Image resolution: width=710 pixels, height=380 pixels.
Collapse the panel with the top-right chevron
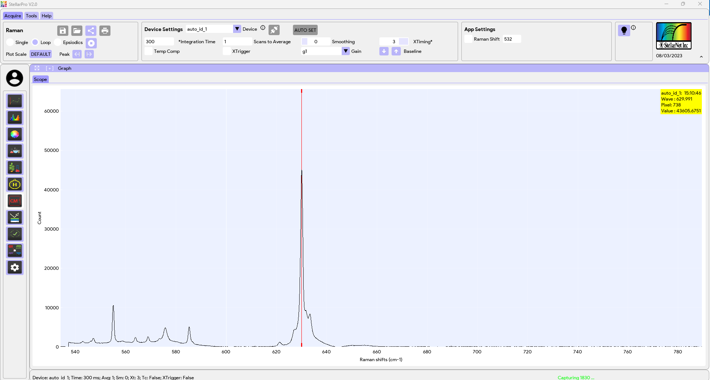coord(701,57)
